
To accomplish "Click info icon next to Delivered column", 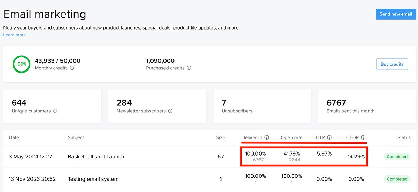I will [267, 137].
